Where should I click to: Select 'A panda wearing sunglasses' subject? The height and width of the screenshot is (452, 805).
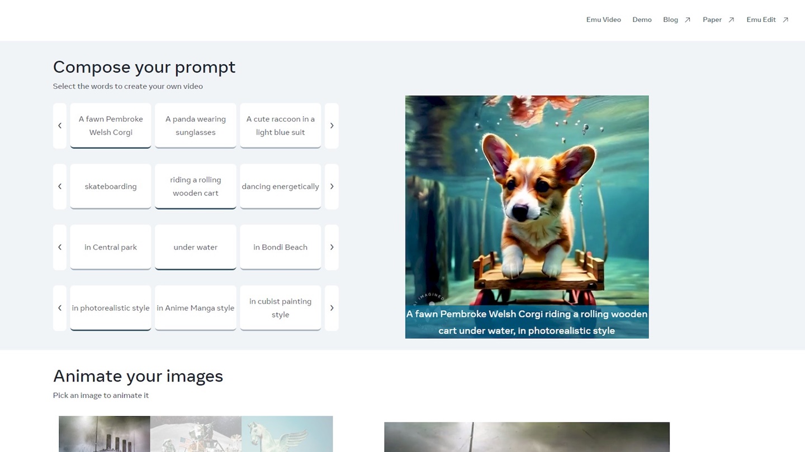click(x=196, y=126)
